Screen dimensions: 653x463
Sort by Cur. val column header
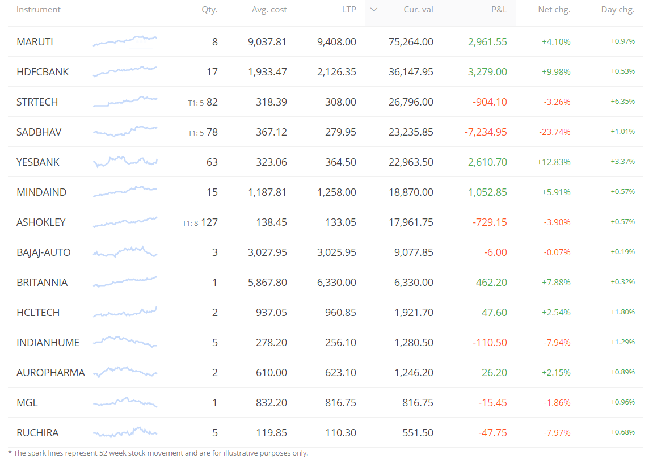pos(418,10)
